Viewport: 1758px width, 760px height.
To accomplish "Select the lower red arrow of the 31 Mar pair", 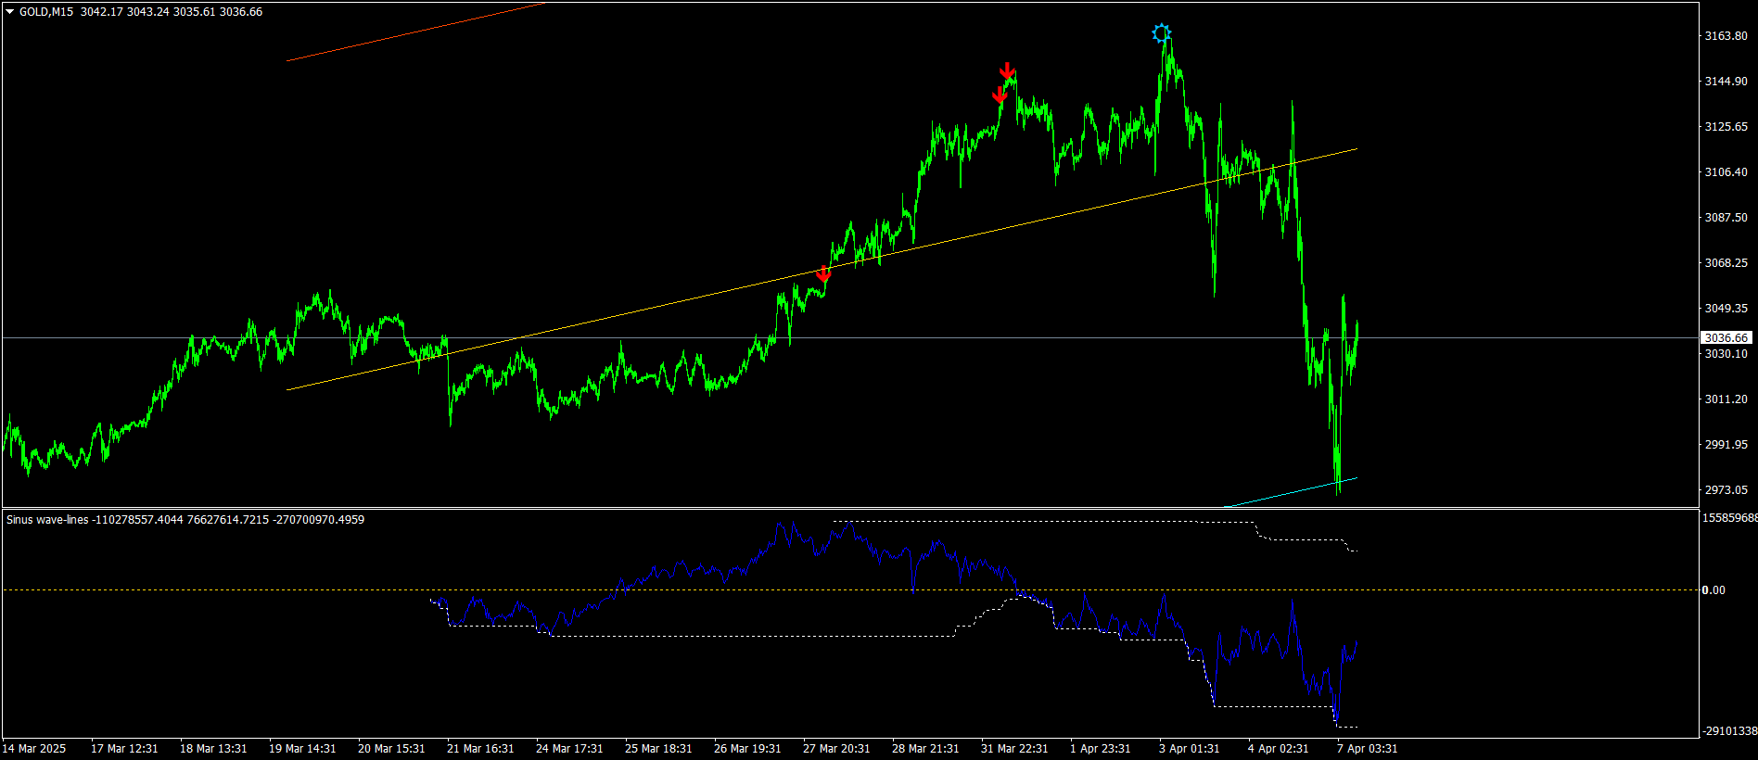I will click(x=1000, y=95).
